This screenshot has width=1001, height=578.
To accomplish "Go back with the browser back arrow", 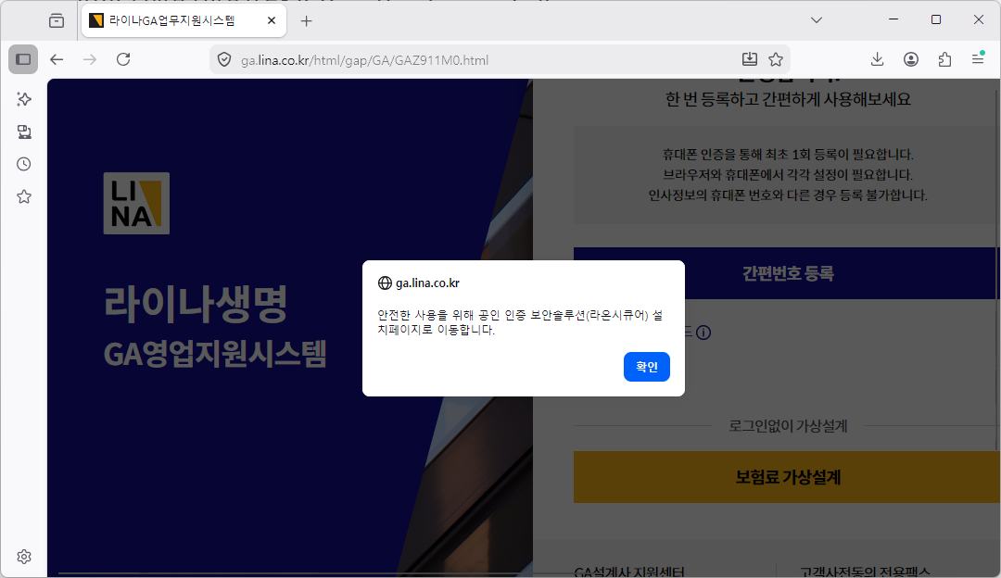I will click(x=57, y=59).
